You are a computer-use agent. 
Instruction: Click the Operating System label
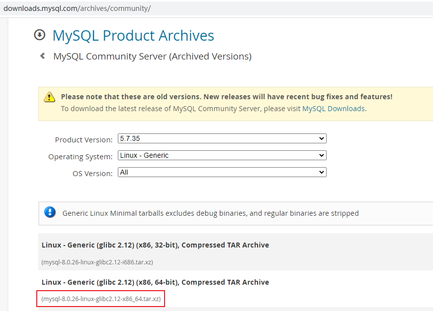[x=80, y=157]
